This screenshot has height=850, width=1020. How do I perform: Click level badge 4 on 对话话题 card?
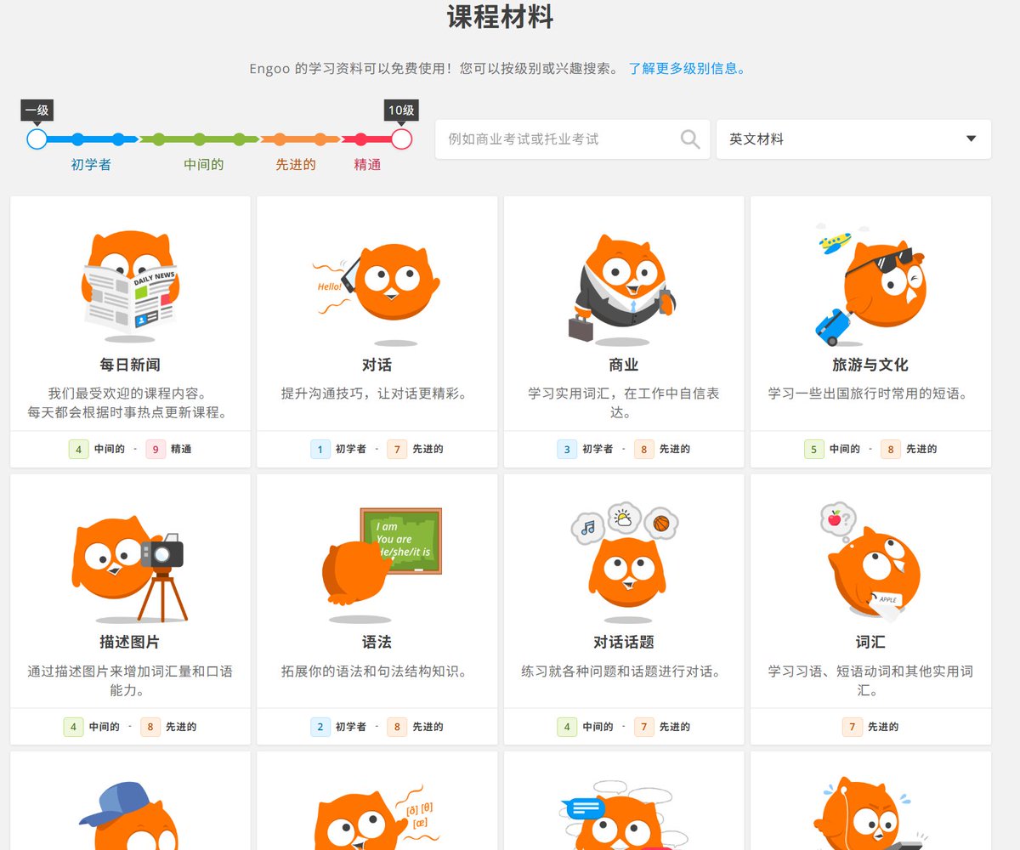point(567,727)
